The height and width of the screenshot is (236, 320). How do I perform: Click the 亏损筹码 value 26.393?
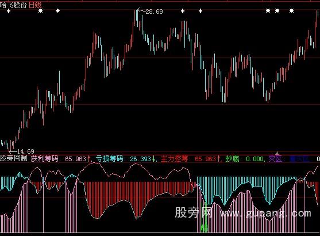click(x=140, y=159)
